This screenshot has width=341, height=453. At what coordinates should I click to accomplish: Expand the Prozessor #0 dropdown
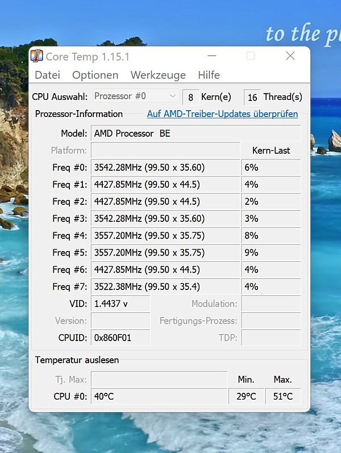pos(136,96)
